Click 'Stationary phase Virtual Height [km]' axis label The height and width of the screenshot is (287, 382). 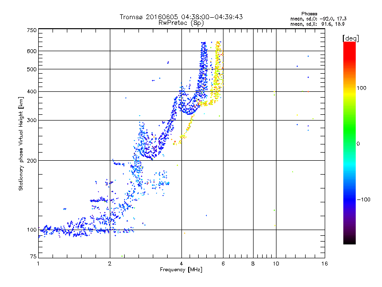coord(21,143)
